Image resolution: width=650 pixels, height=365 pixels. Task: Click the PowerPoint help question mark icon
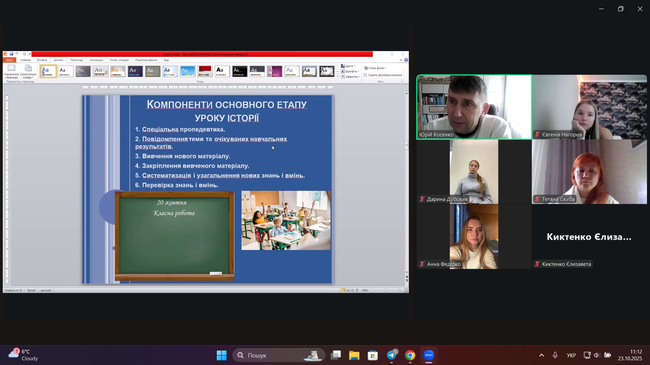tap(406, 60)
